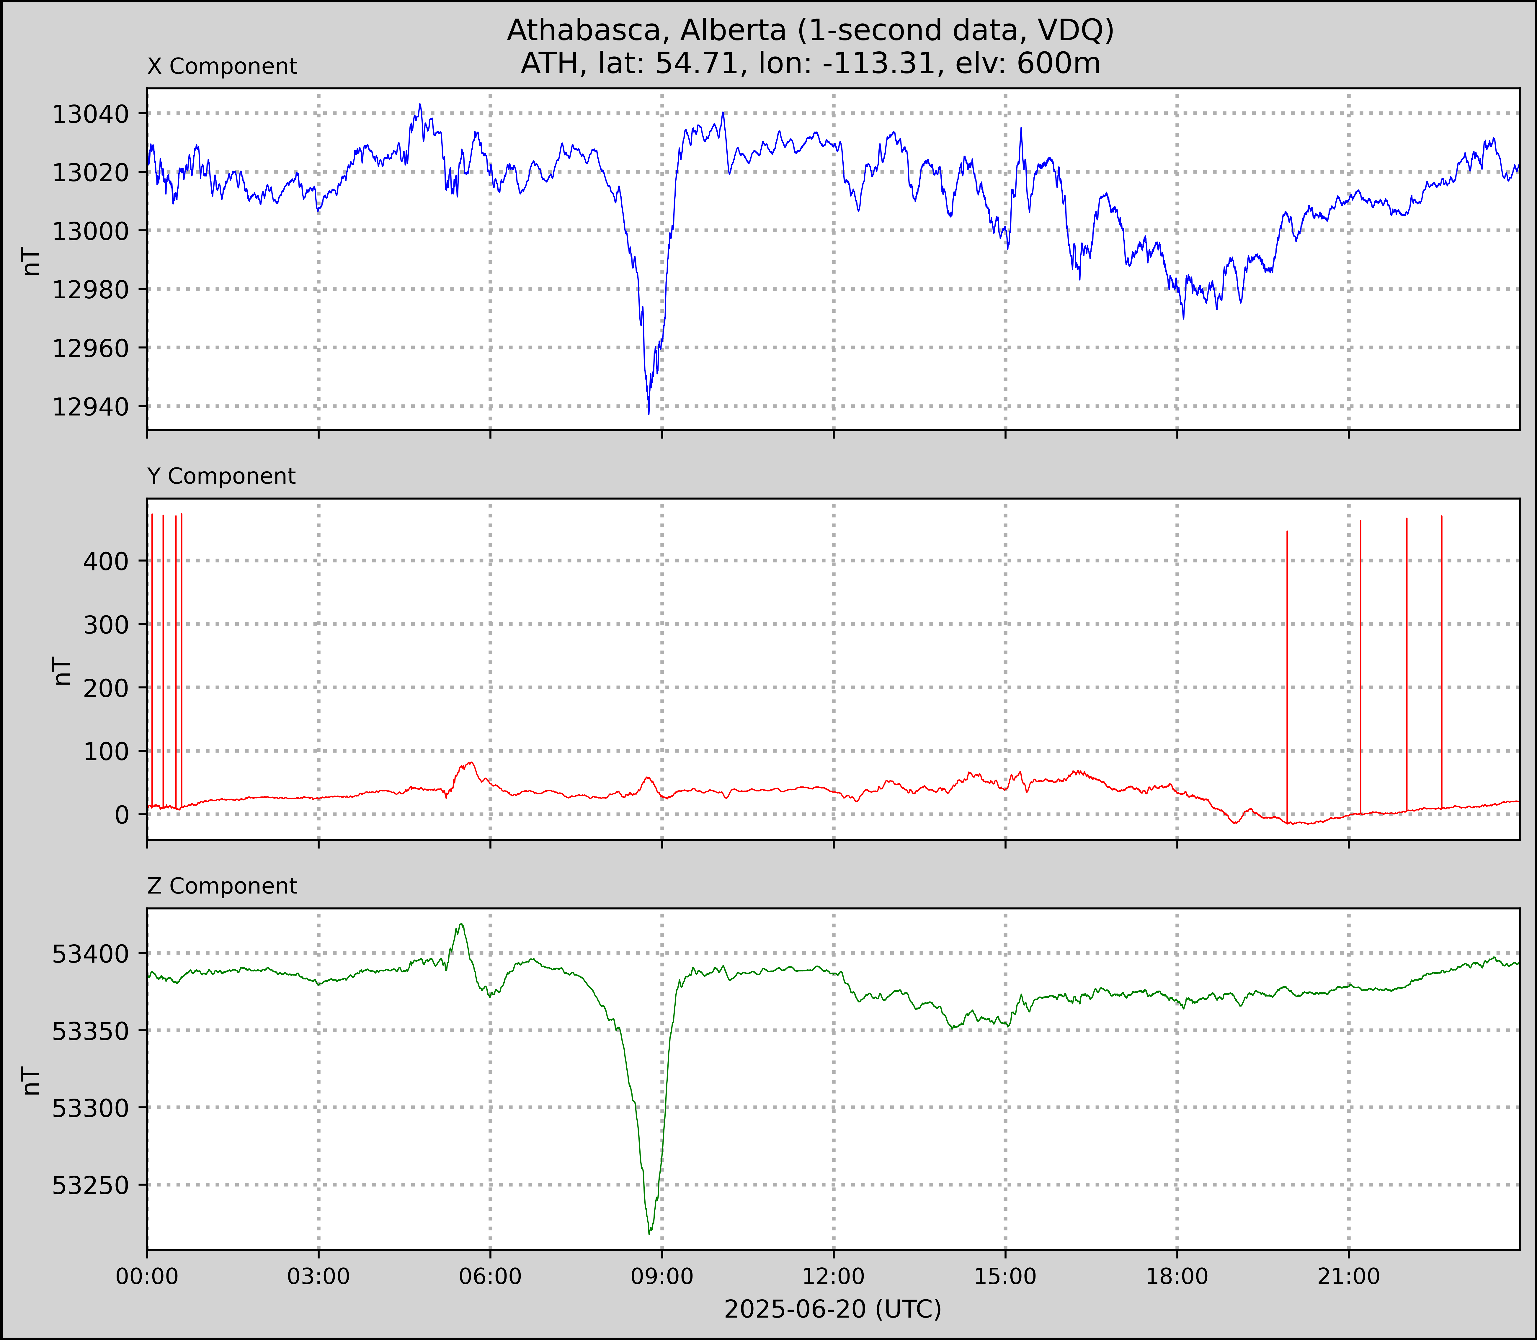Click the 300 tick label in Y panel

106,624
